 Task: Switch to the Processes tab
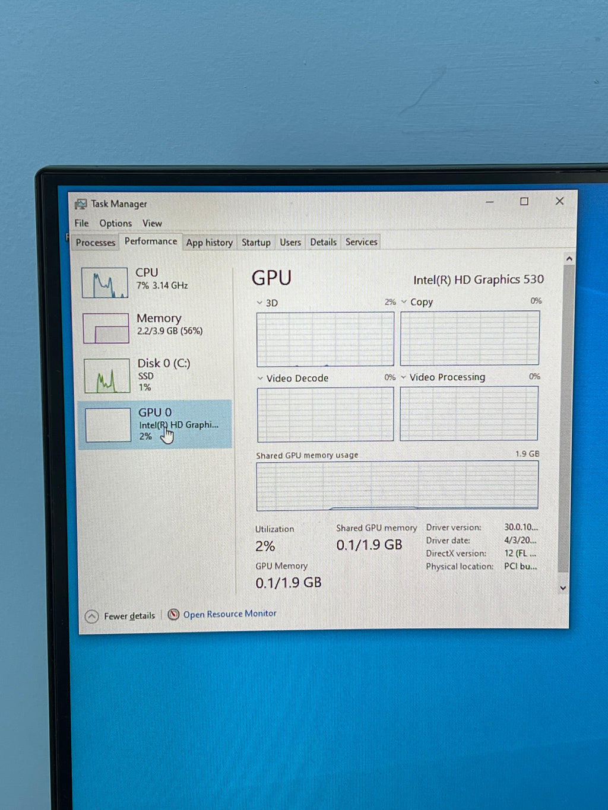click(96, 242)
